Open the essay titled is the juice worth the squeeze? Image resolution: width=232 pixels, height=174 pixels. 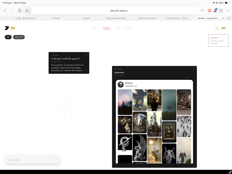tap(66, 59)
